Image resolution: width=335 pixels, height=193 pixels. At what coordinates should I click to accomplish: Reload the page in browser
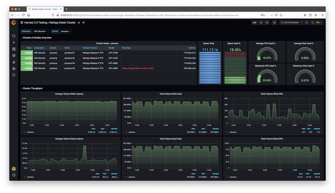click(x=23, y=15)
